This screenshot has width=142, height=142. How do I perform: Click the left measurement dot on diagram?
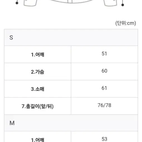tap(17, 3)
